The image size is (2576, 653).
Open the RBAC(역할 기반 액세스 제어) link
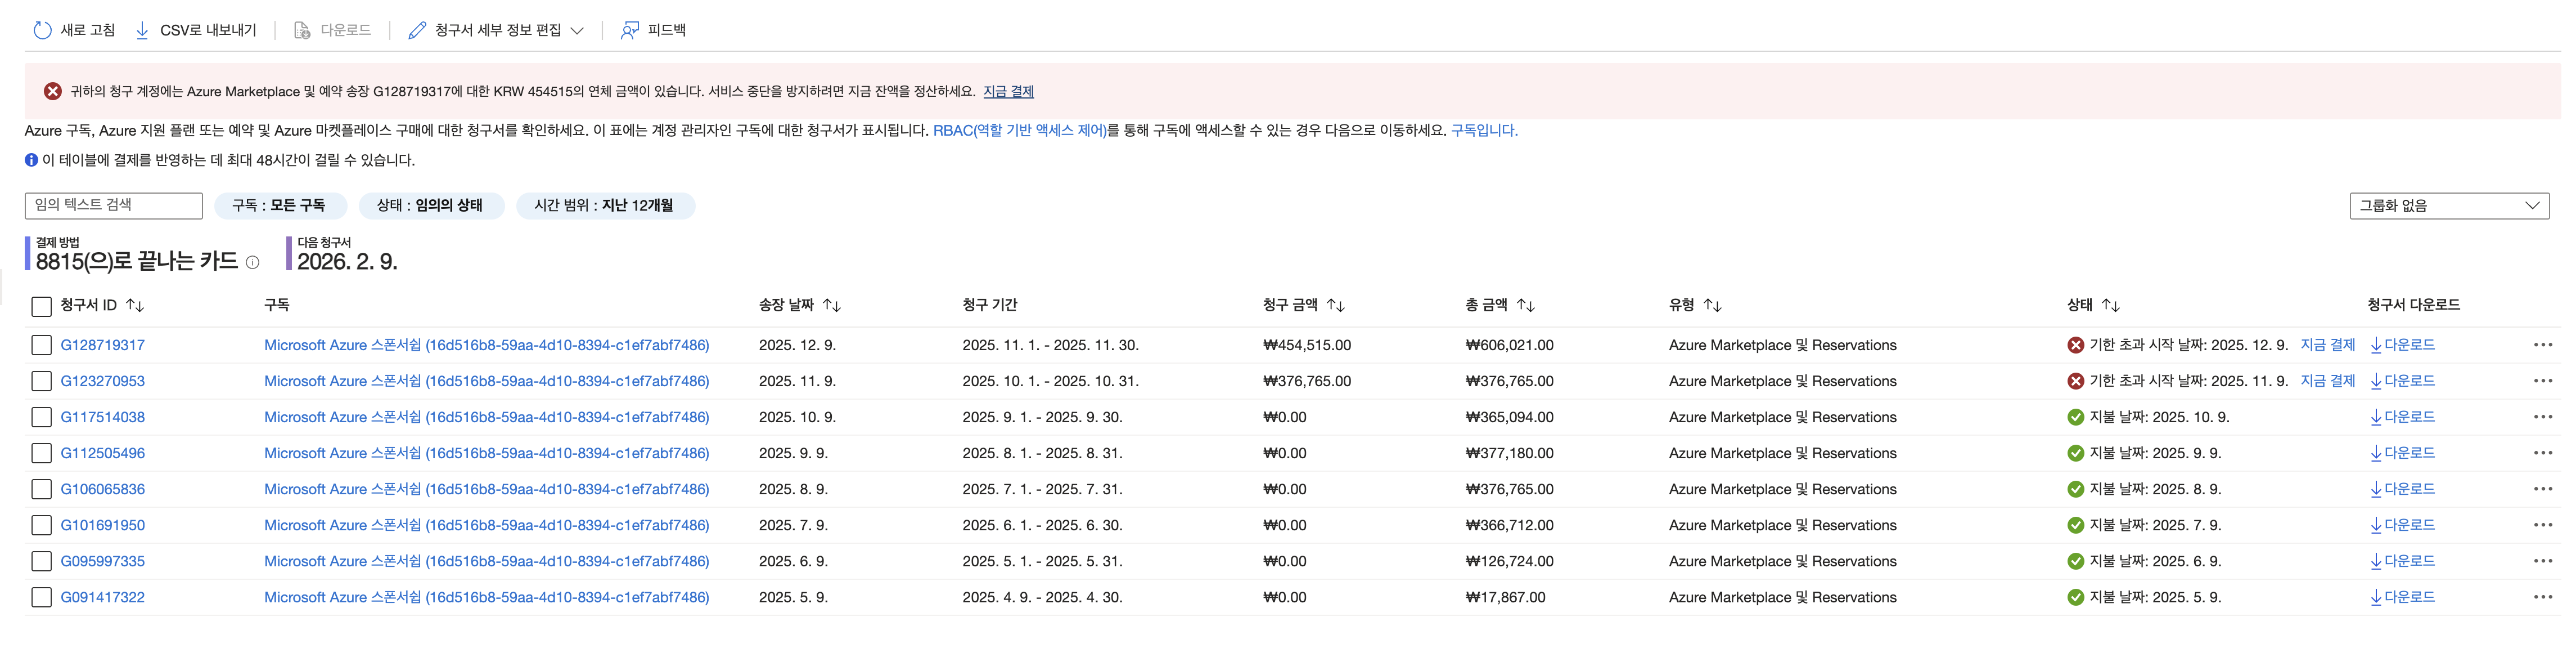pyautogui.click(x=1019, y=130)
